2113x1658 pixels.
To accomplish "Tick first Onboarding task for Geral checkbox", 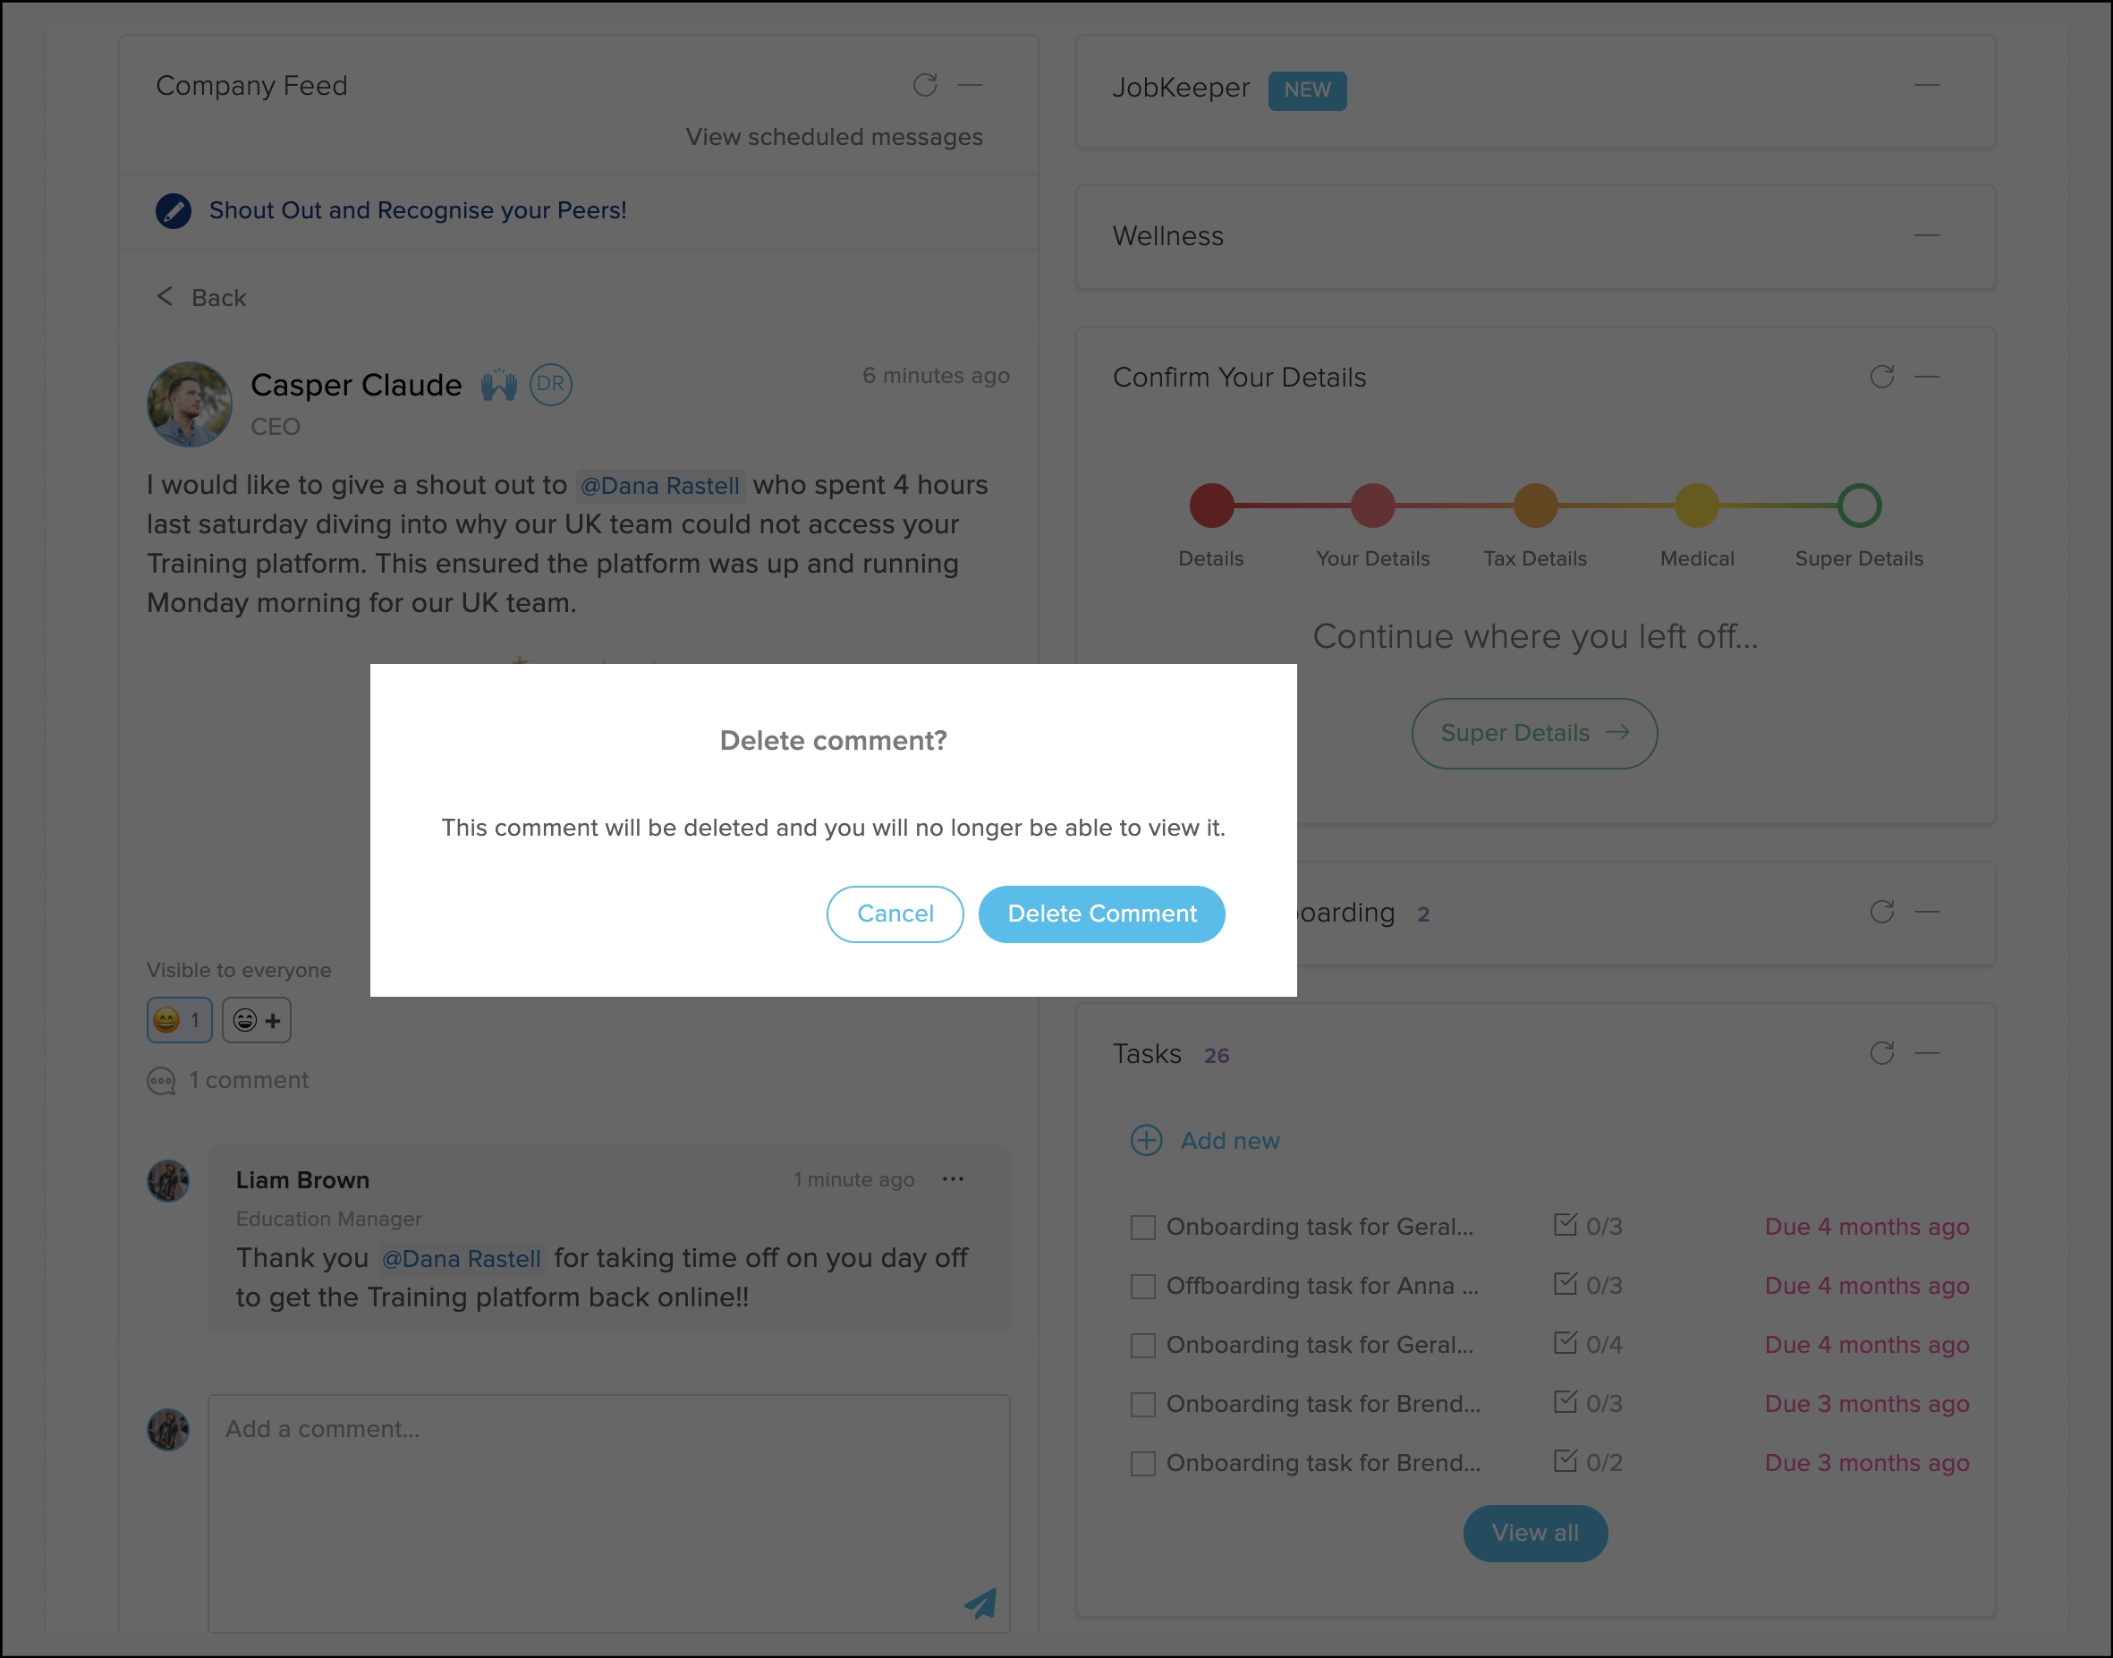I will click(x=1142, y=1227).
